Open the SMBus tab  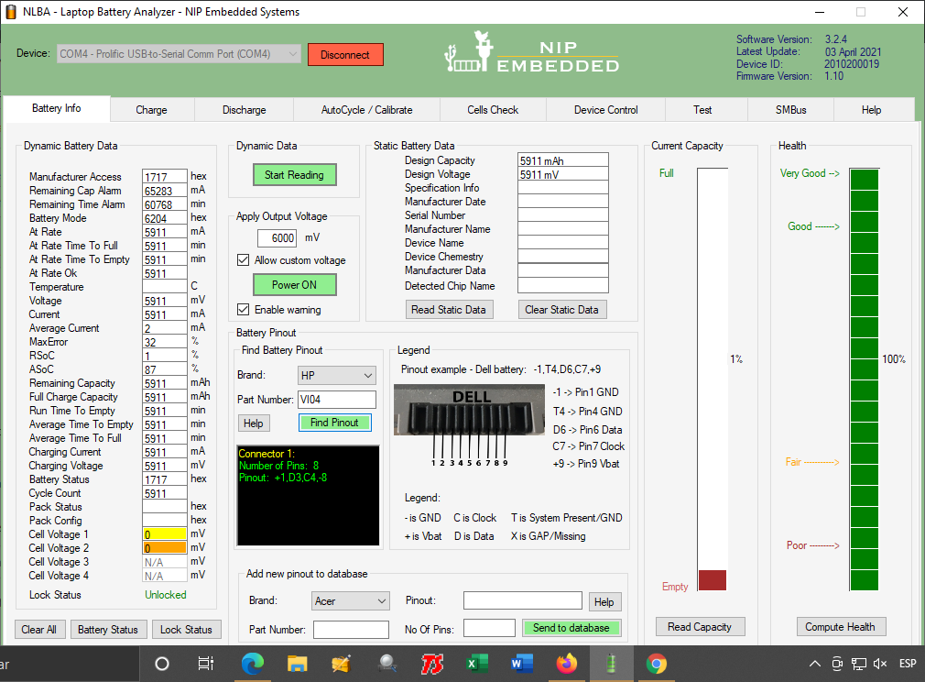tap(790, 110)
